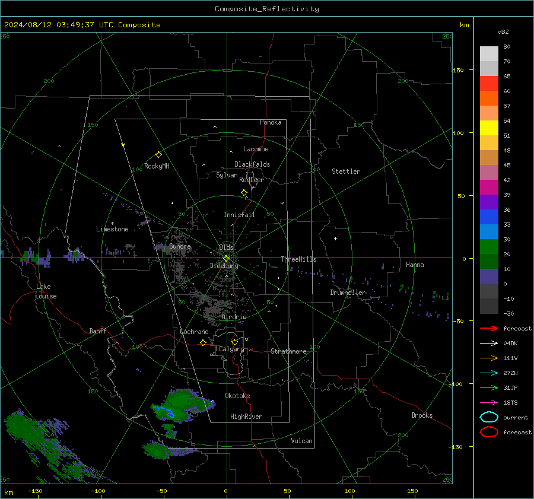The width and height of the screenshot is (534, 499).
Task: Click the Cochrane city label
Action: (194, 332)
